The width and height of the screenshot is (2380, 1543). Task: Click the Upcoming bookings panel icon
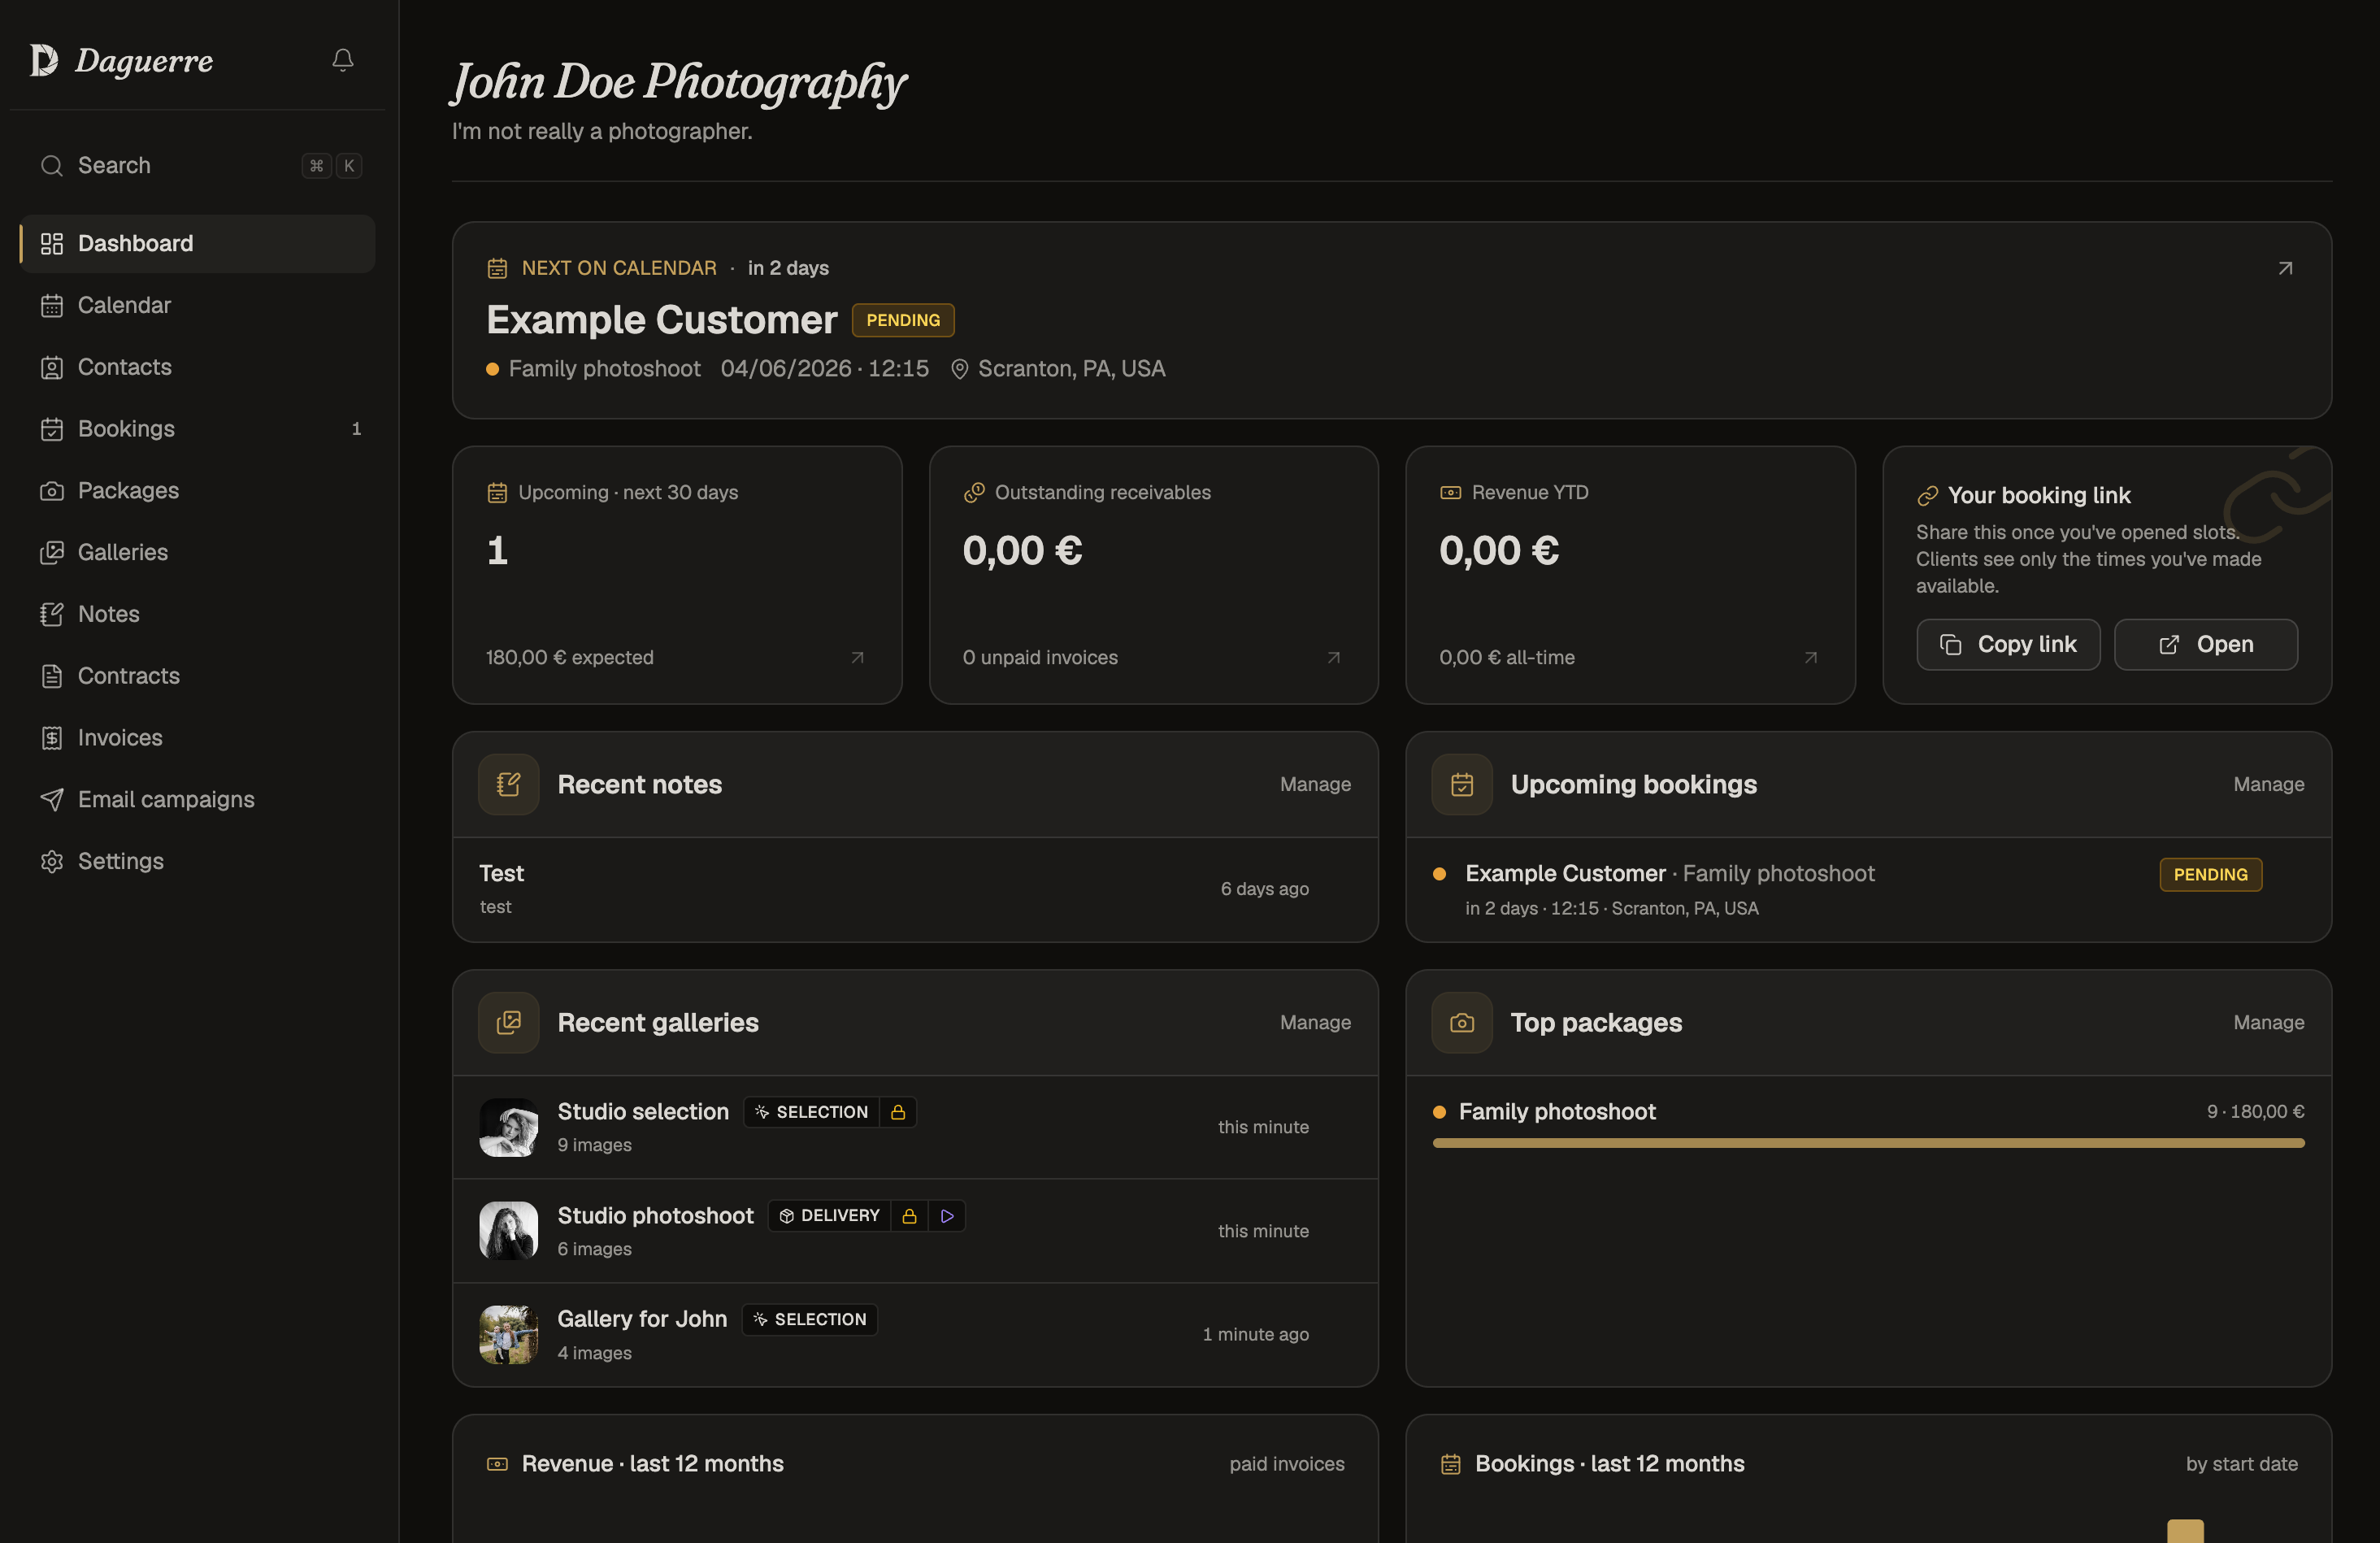1462,785
